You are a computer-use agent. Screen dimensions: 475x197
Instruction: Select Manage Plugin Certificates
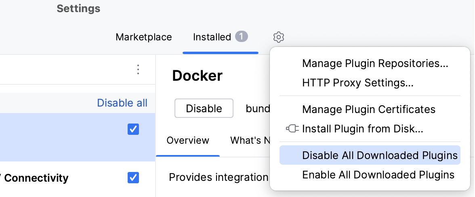tap(368, 109)
